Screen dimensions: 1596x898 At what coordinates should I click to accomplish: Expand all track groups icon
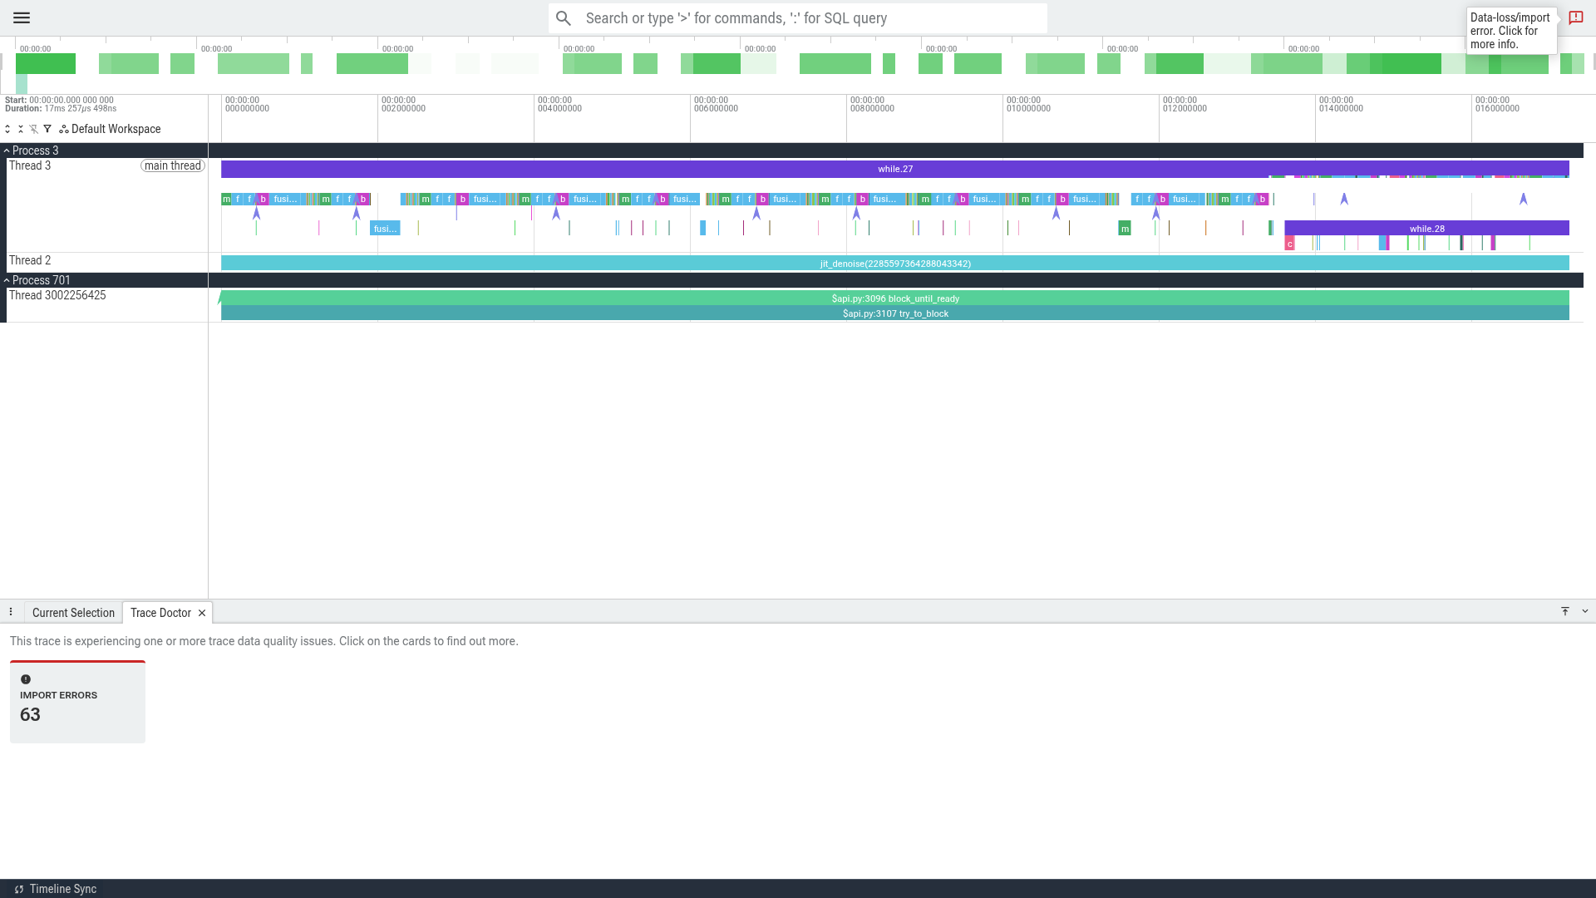pos(7,129)
